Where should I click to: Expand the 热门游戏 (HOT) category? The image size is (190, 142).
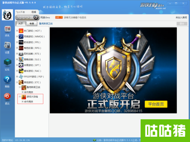tap(17, 31)
